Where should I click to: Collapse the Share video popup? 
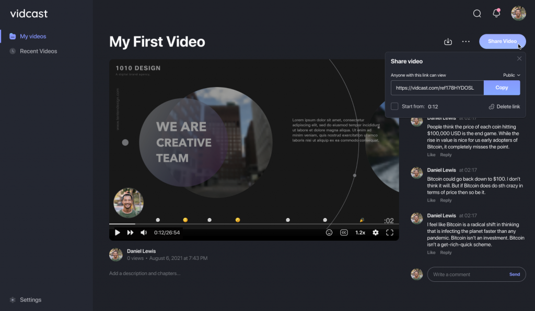(x=519, y=58)
